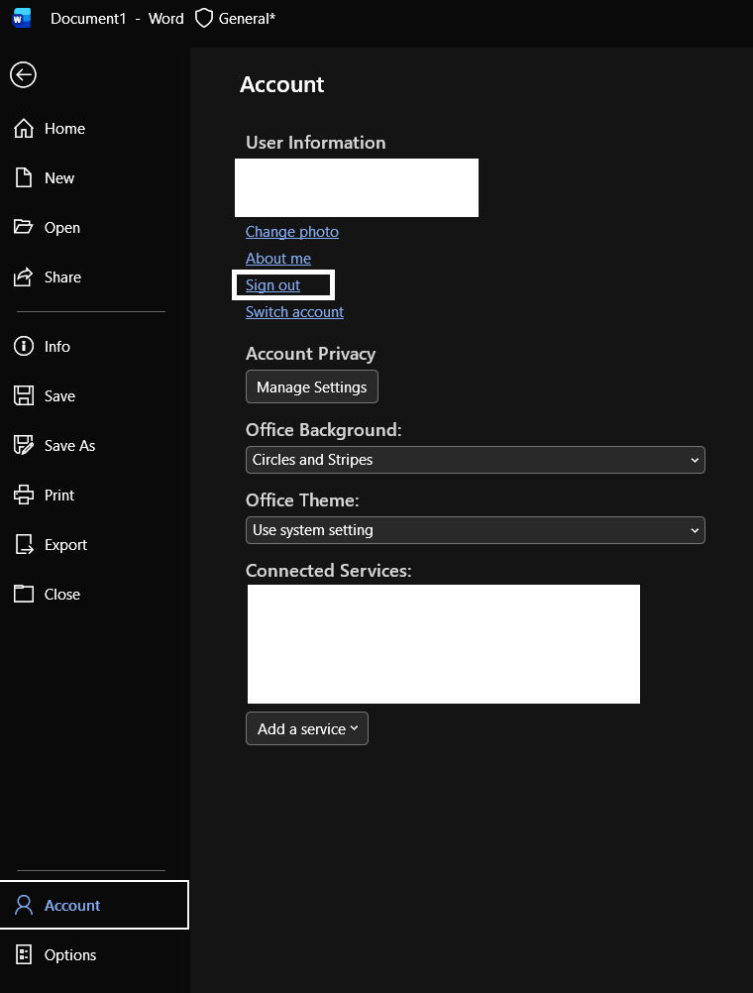Click the Connected Services heading
Viewport: 753px width, 993px height.
[329, 571]
